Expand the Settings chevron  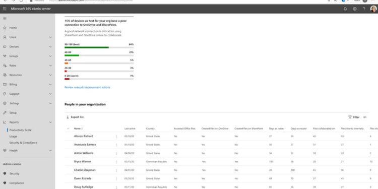[x=50, y=103]
